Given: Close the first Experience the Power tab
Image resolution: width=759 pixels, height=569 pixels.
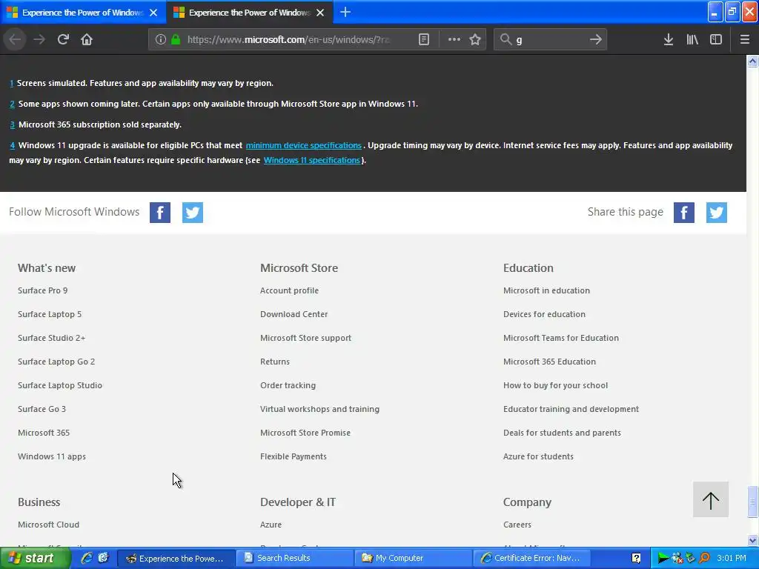Looking at the screenshot, I should 153,13.
